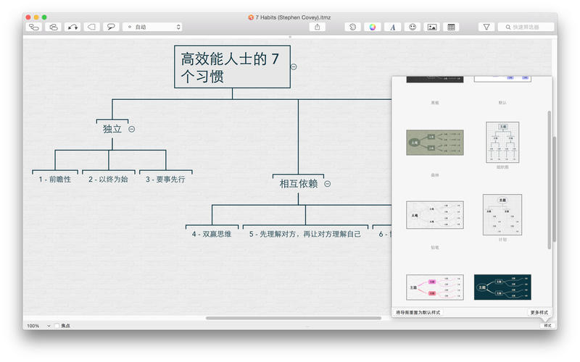Open the 自动 dropdown in the toolbar
Viewport: 580px width, 362px height.
coord(153,27)
